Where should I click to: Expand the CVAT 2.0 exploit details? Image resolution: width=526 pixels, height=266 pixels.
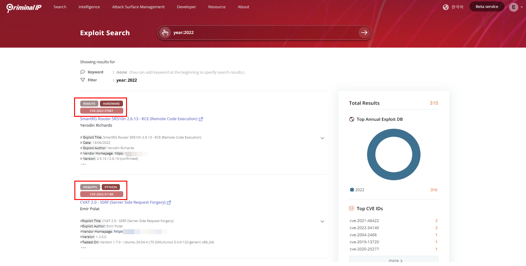[x=322, y=221]
